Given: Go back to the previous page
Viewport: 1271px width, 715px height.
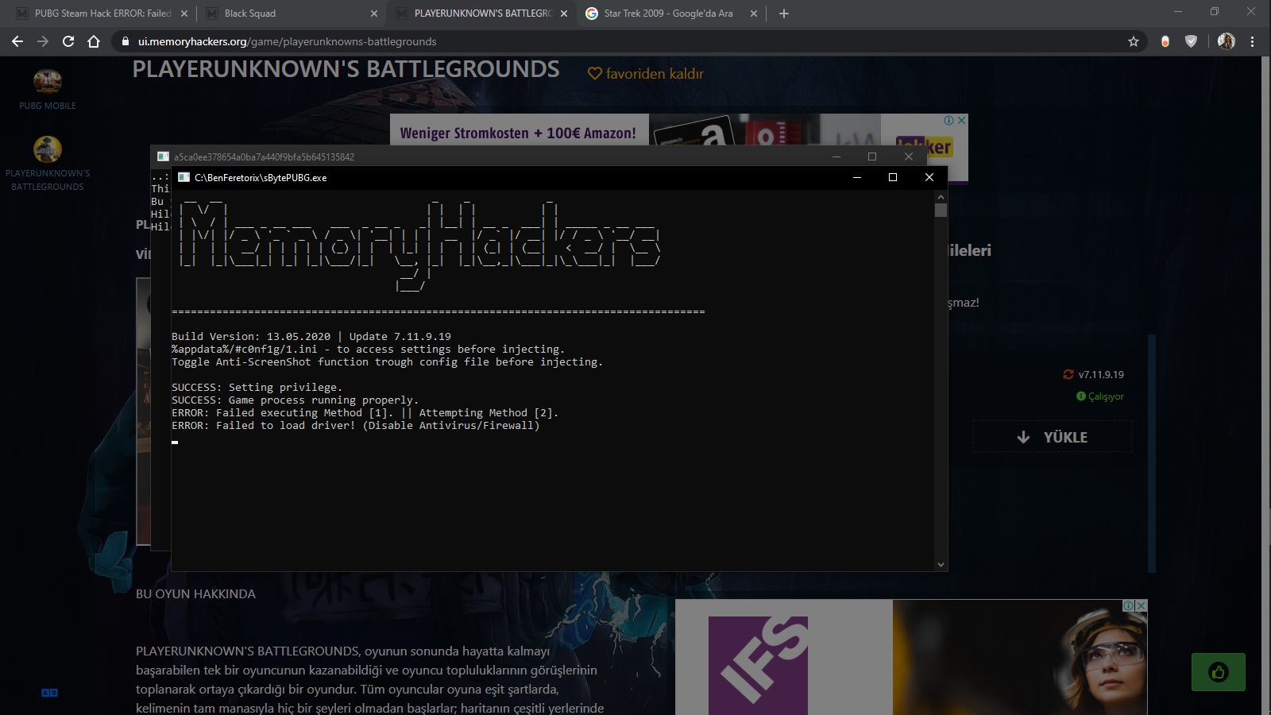Looking at the screenshot, I should [x=17, y=41].
